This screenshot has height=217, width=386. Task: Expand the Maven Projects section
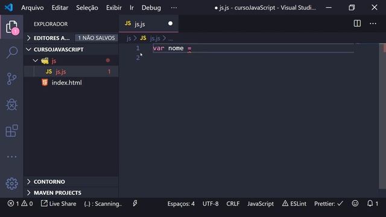(71, 193)
